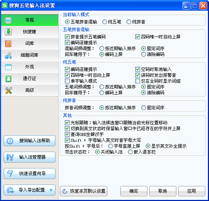Switch to the 外观 tab
Image resolution: width=209 pixels, height=201 pixels.
point(30,67)
